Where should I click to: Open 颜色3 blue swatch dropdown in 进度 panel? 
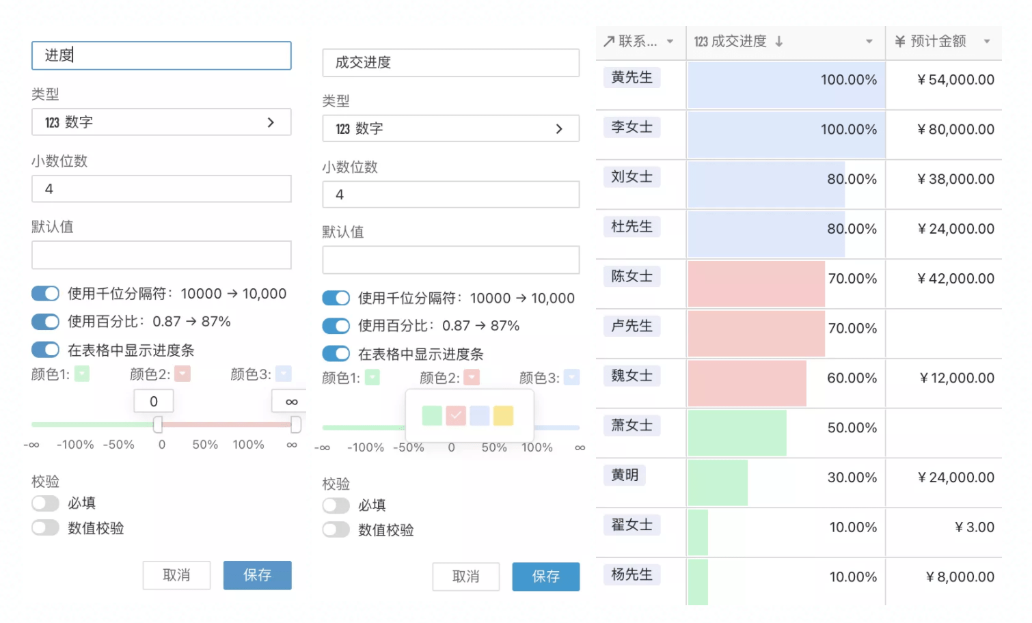(284, 374)
